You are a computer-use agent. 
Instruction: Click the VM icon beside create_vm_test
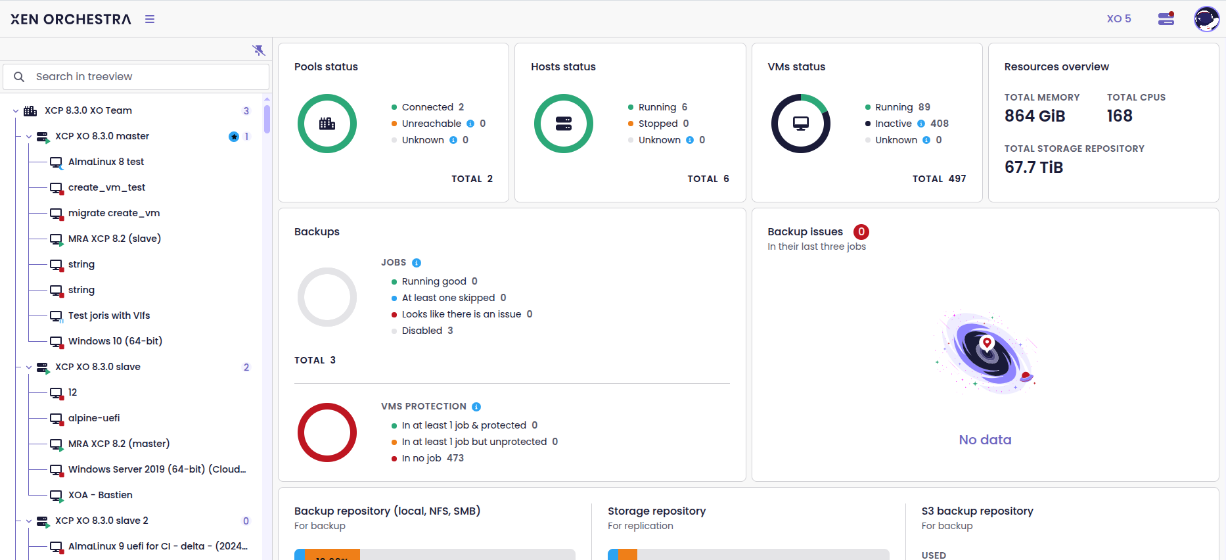(x=57, y=188)
